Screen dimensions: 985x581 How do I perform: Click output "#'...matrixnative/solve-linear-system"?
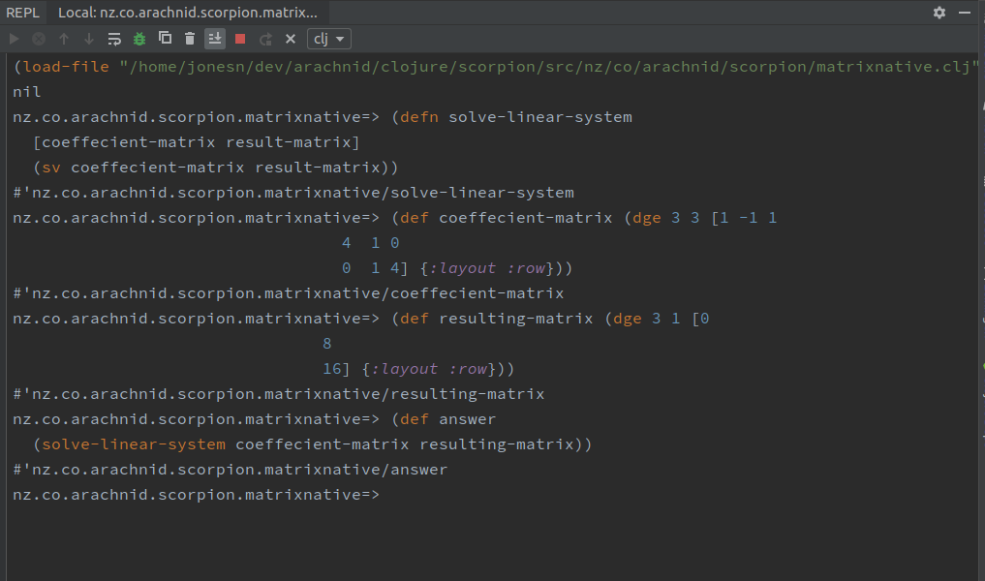[x=293, y=192]
